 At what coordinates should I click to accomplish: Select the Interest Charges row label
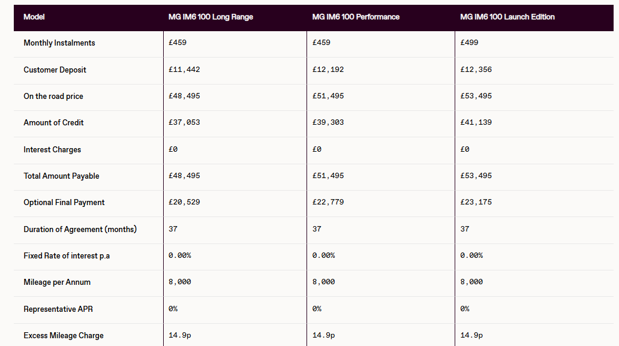[x=52, y=149]
